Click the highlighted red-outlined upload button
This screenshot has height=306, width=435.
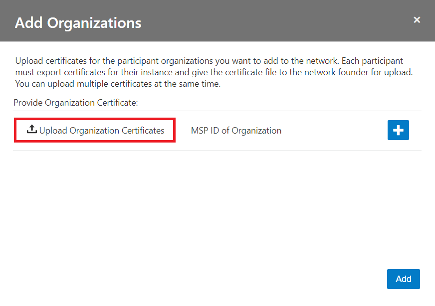point(95,130)
